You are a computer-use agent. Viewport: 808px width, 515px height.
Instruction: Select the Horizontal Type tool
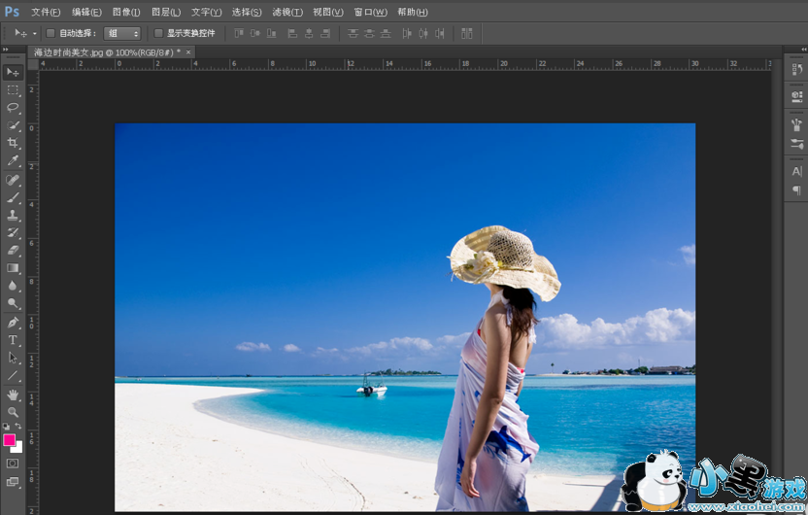click(13, 340)
